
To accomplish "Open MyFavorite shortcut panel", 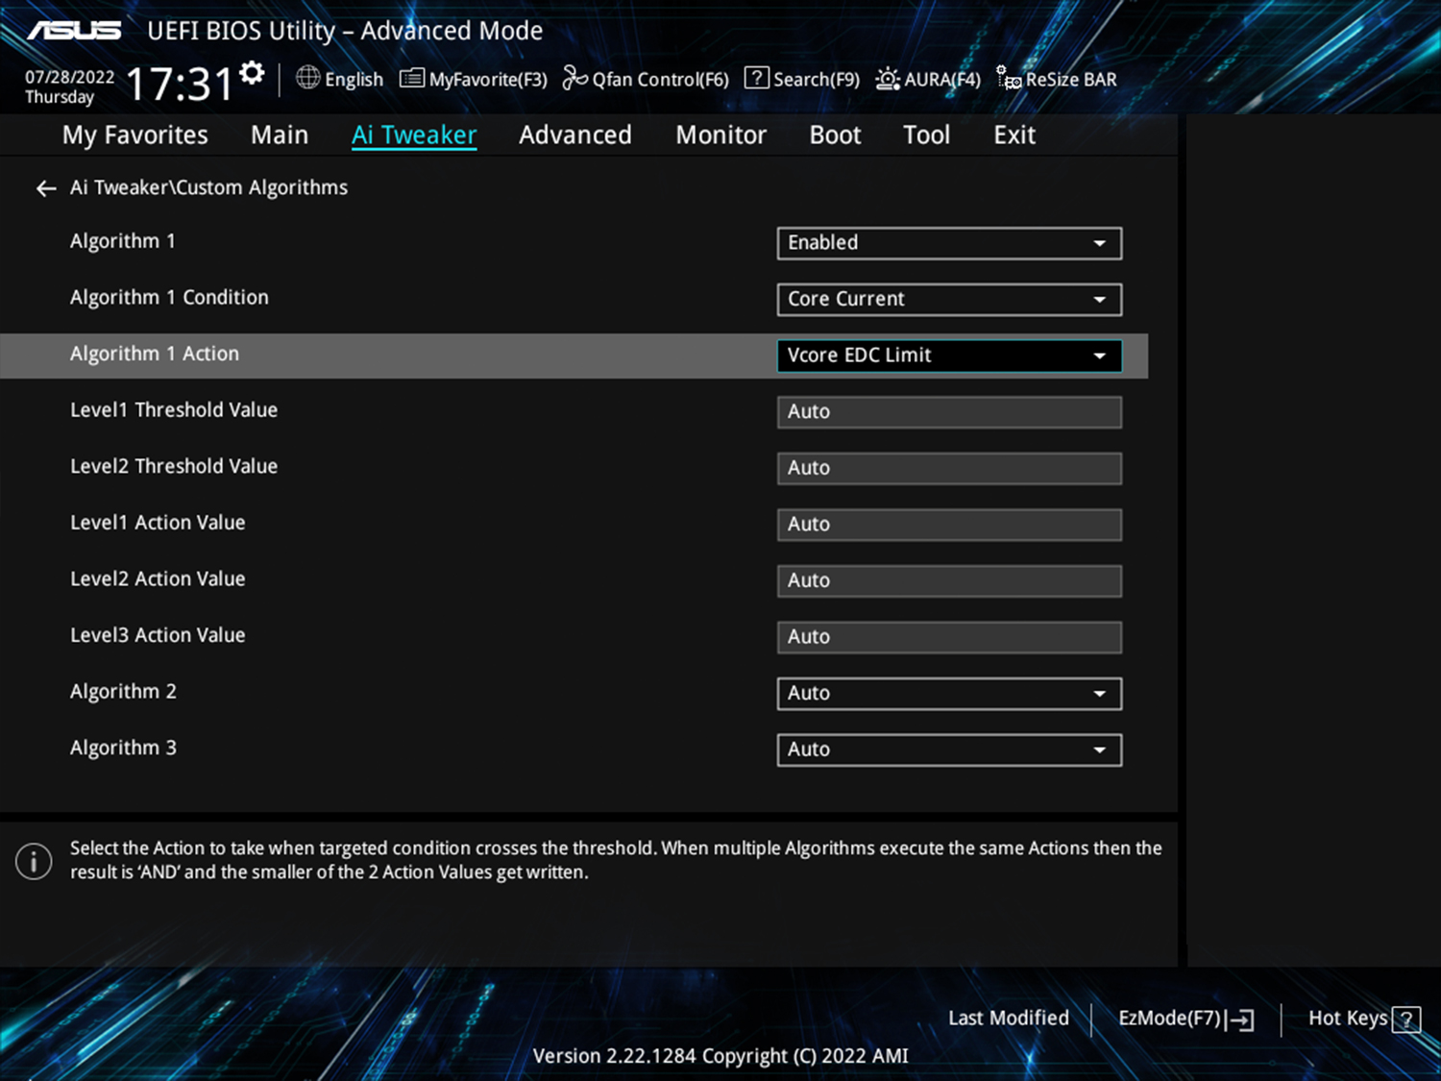I will pyautogui.click(x=473, y=79).
